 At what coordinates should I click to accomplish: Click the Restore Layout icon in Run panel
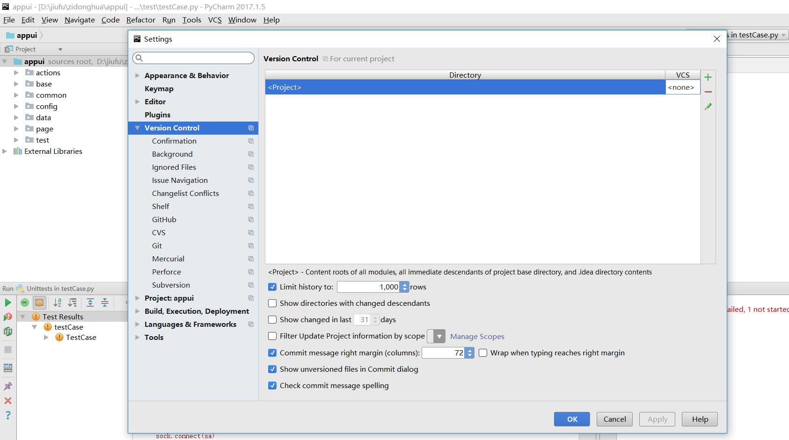pos(8,368)
